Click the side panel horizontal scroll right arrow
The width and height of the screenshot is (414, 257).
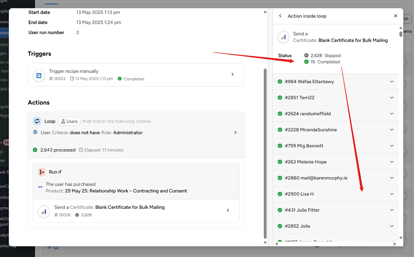pyautogui.click(x=395, y=244)
